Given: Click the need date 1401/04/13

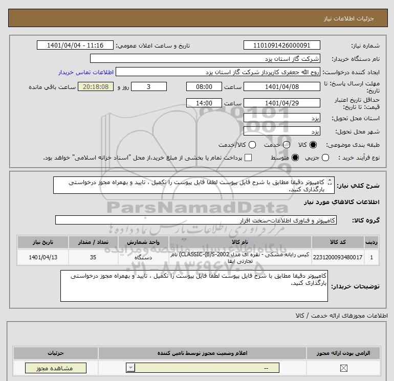Looking at the screenshot, I should (43, 257).
